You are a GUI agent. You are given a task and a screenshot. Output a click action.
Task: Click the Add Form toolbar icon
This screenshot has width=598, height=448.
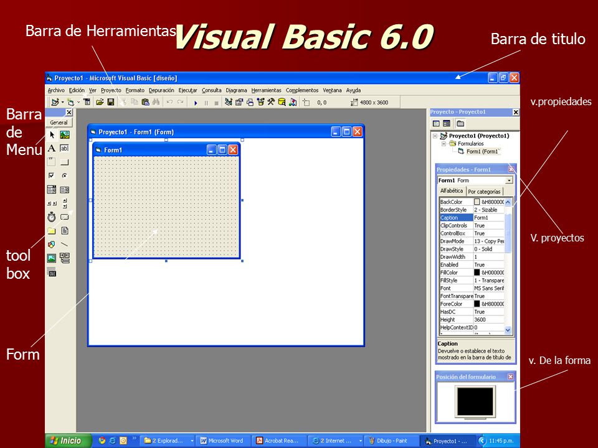(x=70, y=102)
